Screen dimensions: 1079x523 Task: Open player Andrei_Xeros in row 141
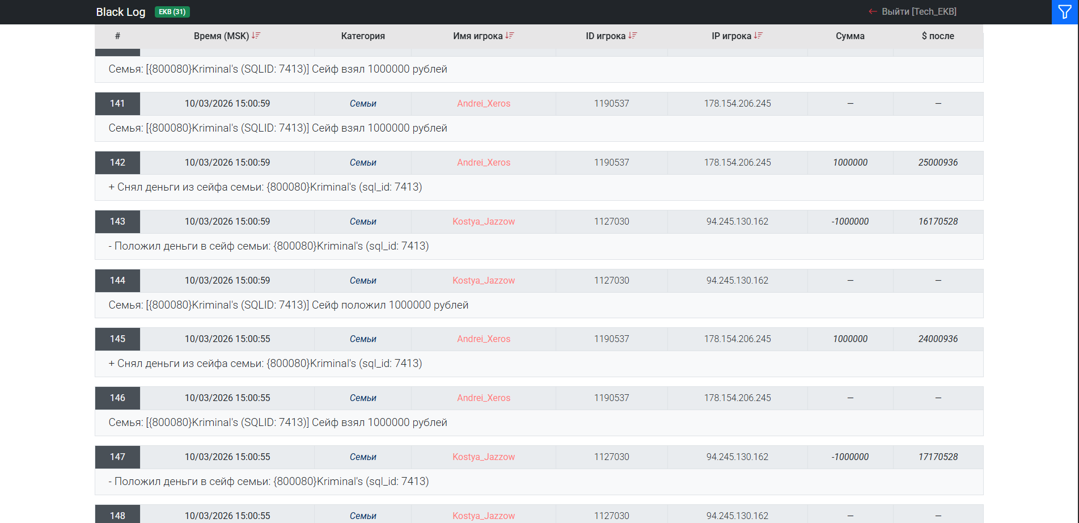click(x=484, y=104)
